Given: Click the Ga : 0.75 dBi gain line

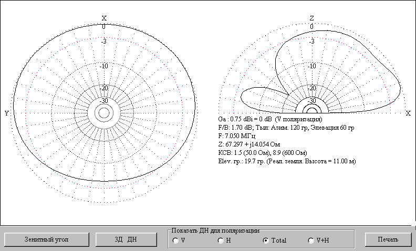Looking at the screenshot, I should [x=270, y=119].
